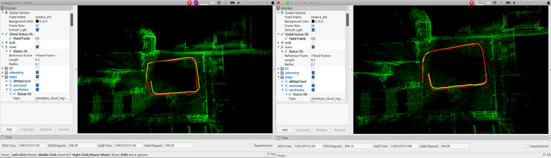Click the Axes display icon in right RViz window
The height and width of the screenshot is (158, 551).
[282, 47]
